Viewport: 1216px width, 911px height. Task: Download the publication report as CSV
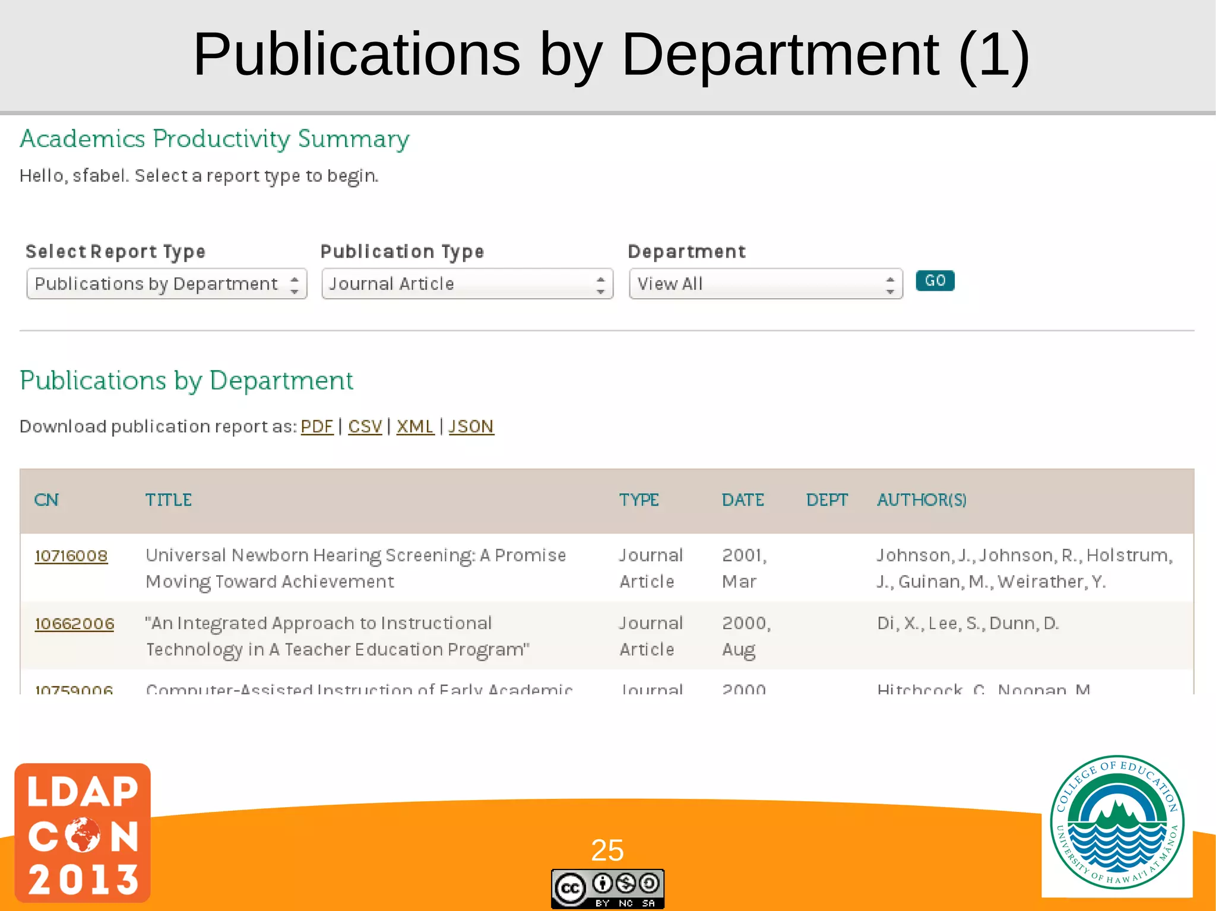pos(365,427)
